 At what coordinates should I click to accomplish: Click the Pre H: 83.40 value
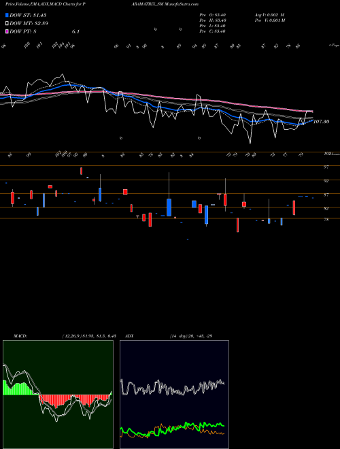[x=213, y=20]
